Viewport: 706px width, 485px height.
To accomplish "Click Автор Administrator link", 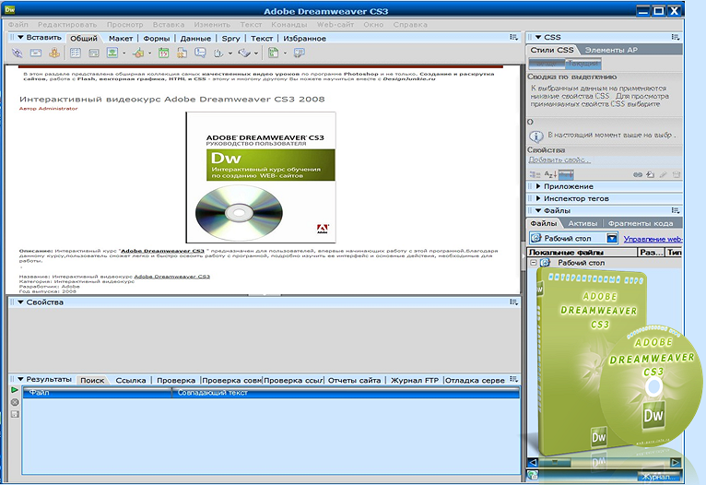I will [48, 109].
